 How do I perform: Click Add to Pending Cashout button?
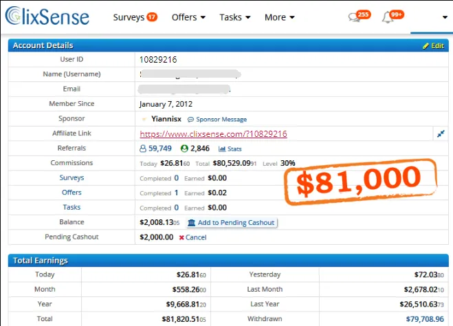232,223
